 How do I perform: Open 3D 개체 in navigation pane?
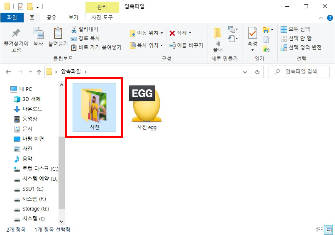pyautogui.click(x=27, y=99)
